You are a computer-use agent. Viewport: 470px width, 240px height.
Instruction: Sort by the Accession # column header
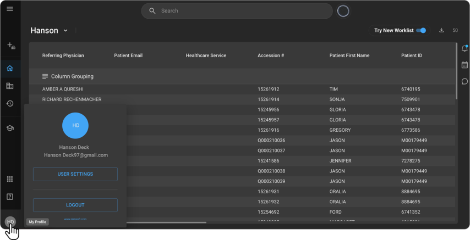[271, 55]
